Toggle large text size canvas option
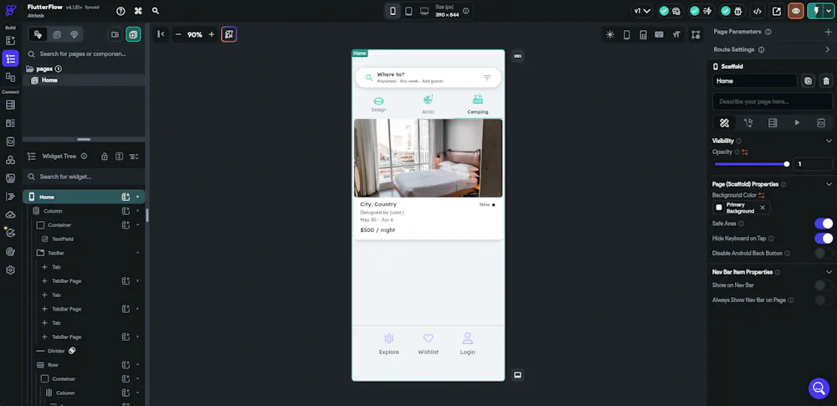The image size is (837, 406). (676, 34)
